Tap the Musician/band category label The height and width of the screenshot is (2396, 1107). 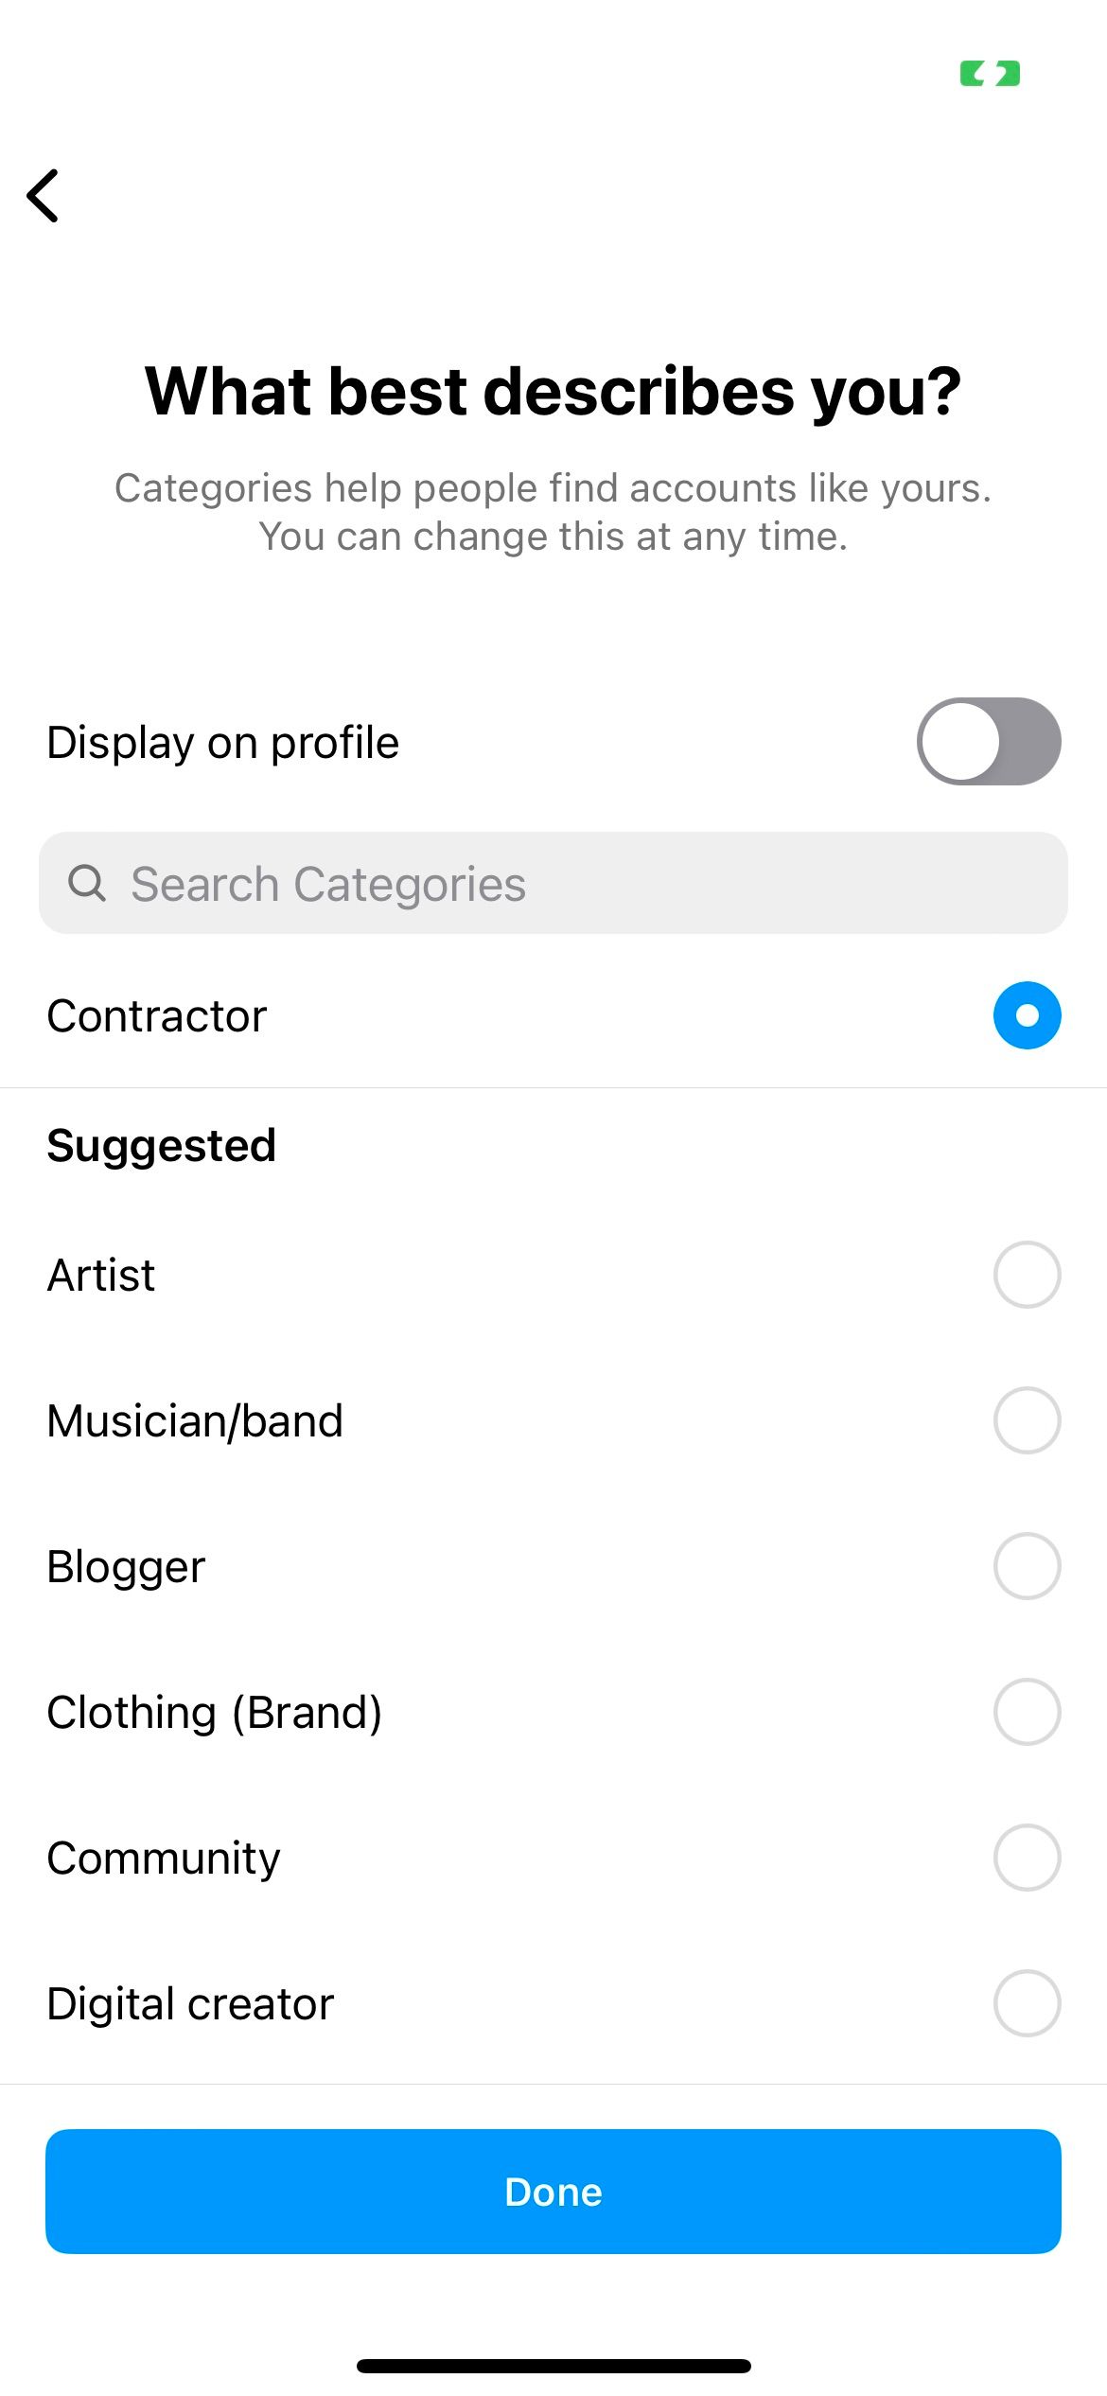coord(195,1420)
